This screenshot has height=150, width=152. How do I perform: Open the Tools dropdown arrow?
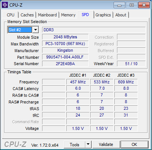tap(88, 144)
